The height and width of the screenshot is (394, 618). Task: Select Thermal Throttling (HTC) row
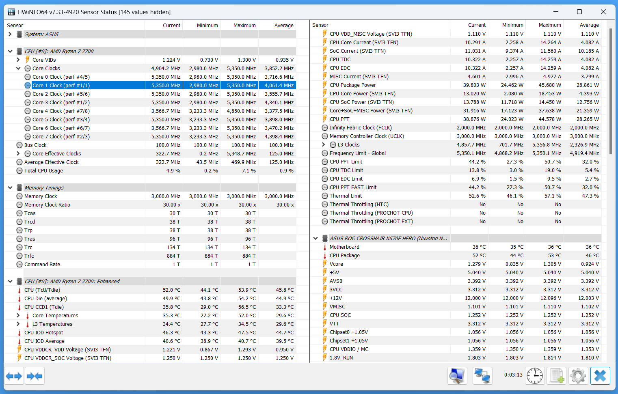pos(456,204)
